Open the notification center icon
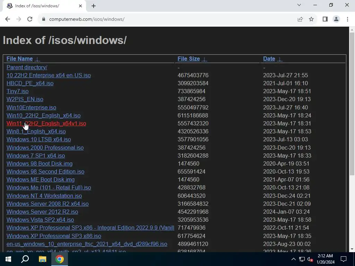The height and width of the screenshot is (266, 355). pyautogui.click(x=344, y=259)
